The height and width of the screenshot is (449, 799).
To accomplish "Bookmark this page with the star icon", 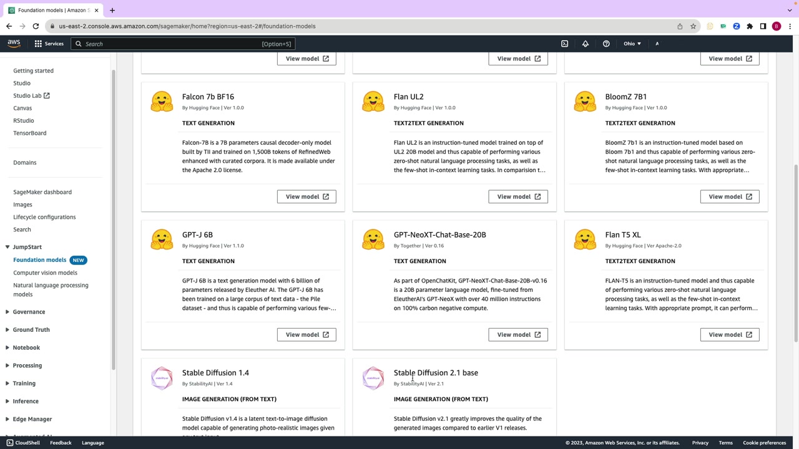I will [x=693, y=26].
